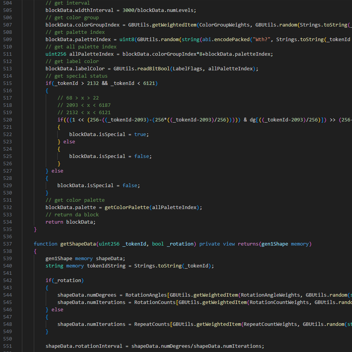This screenshot has height=352, width=352.
Task: Click the number 3000 on line 505
Action: [128, 10]
